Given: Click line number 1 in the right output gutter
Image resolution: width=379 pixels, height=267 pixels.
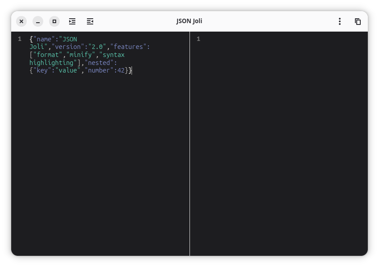Looking at the screenshot, I should pos(198,39).
